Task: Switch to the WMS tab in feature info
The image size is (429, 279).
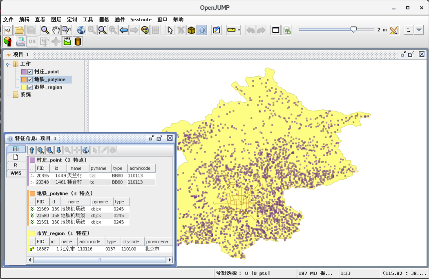Action: click(16, 173)
